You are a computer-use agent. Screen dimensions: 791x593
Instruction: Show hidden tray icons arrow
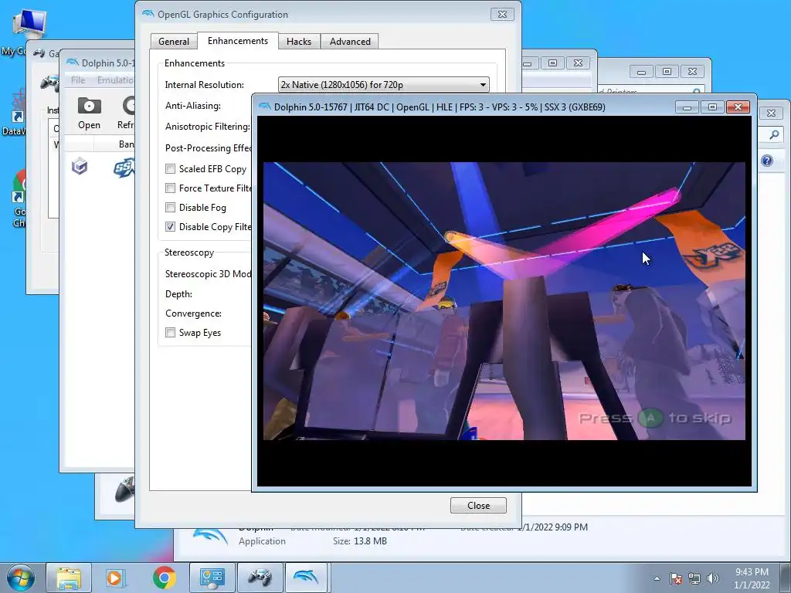657,578
